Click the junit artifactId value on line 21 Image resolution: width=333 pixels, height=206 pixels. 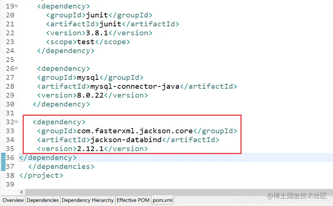(110, 24)
